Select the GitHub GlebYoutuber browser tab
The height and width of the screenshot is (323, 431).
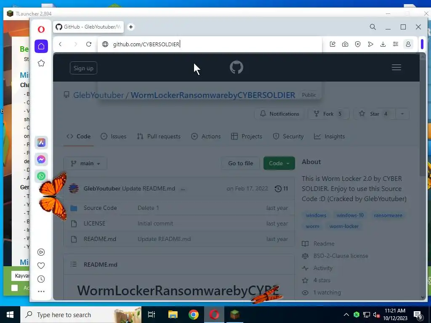coord(88,27)
